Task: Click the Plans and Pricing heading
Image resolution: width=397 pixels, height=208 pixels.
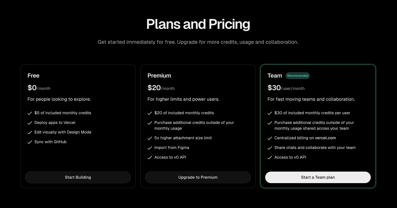Action: point(198,24)
